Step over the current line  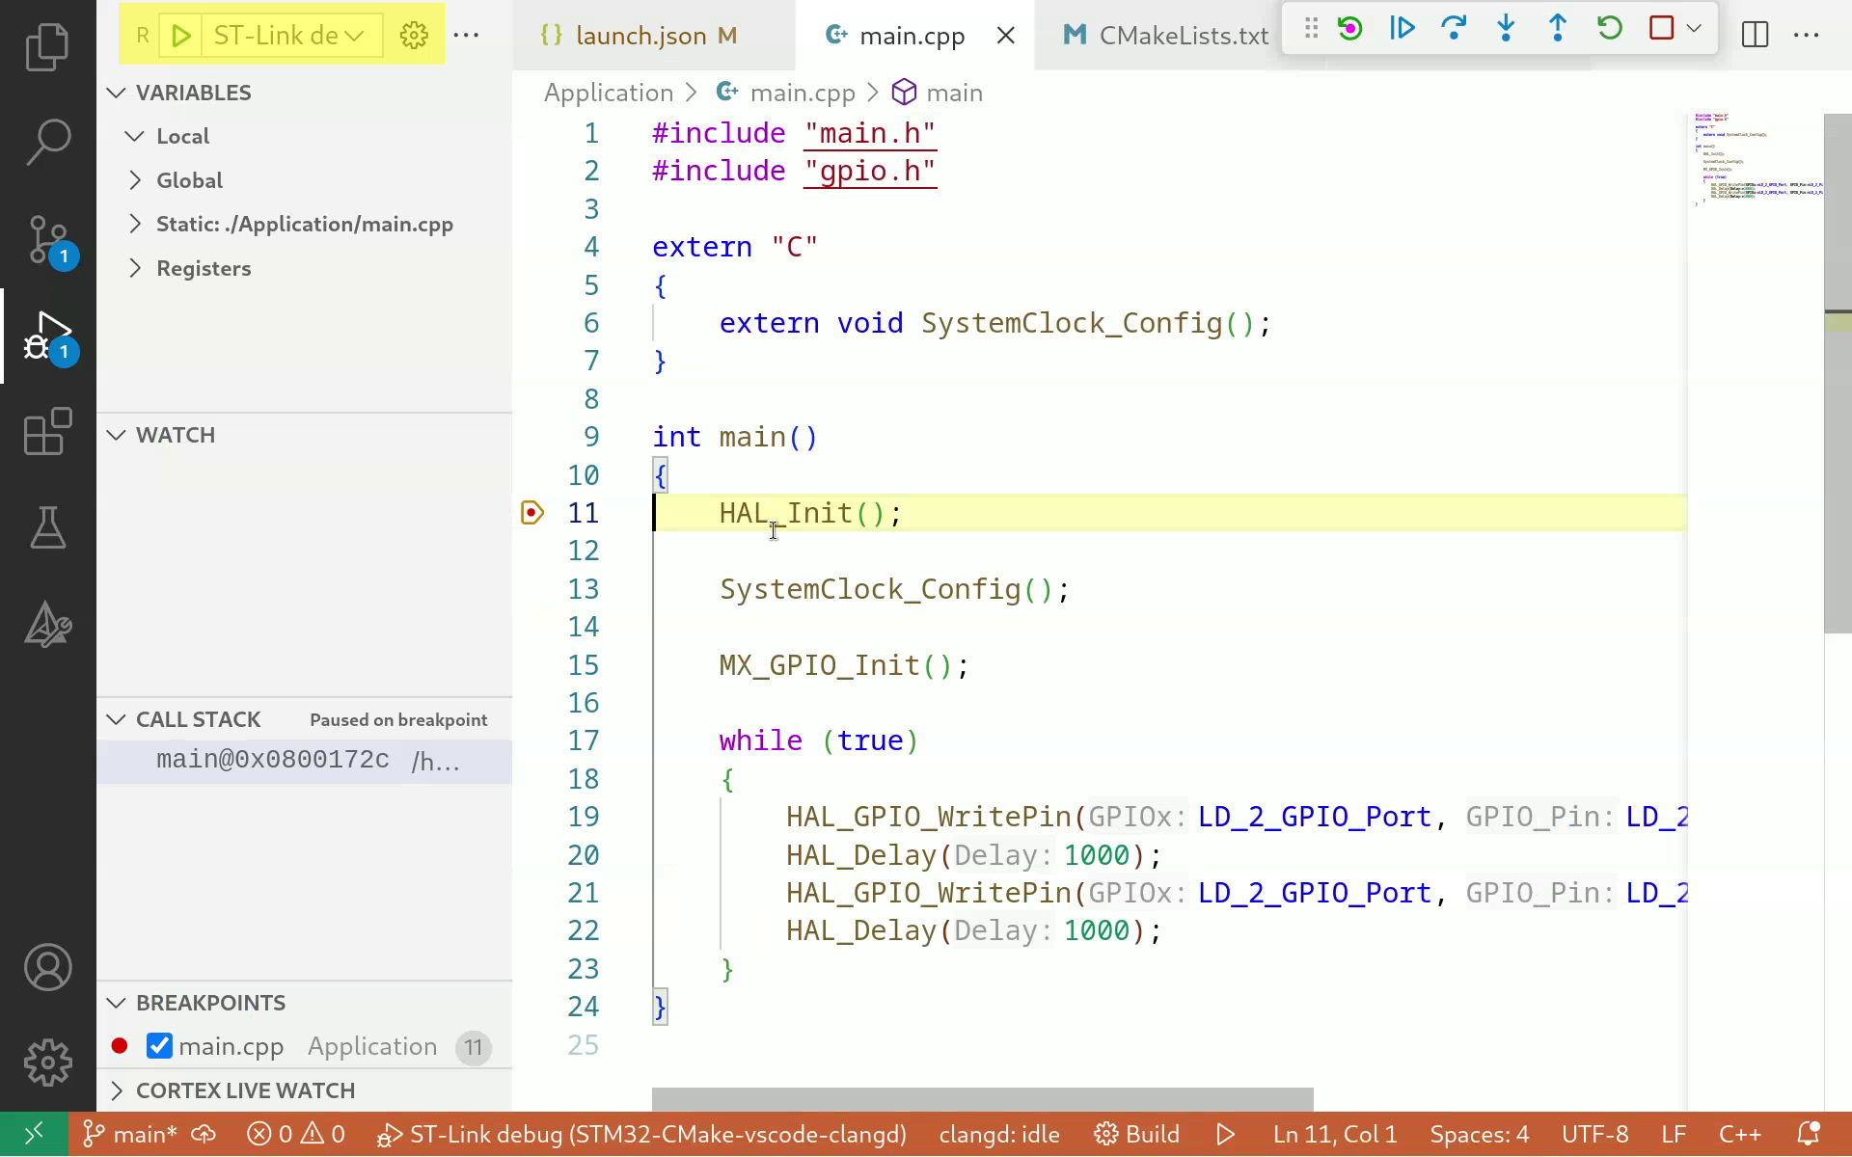1453,28
